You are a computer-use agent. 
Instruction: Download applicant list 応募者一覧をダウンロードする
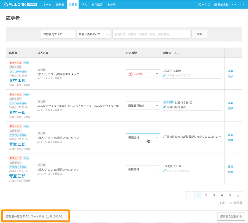pos(35,216)
